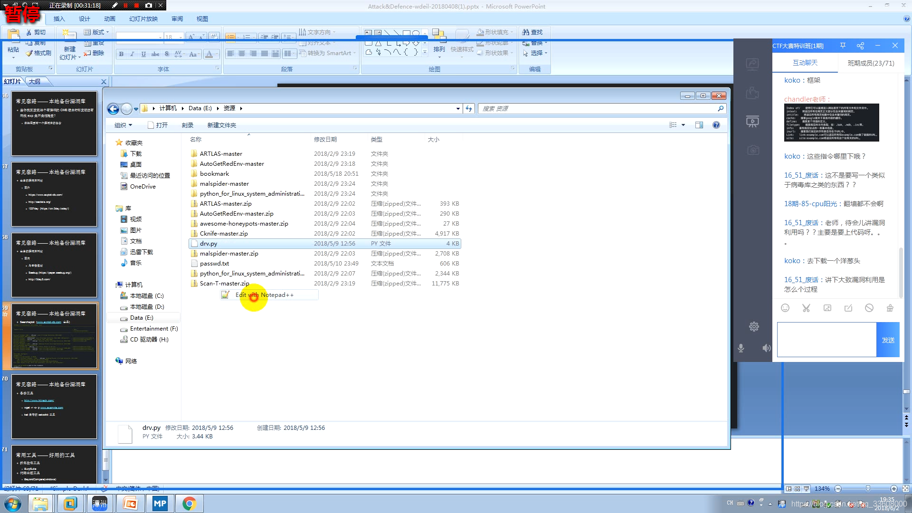Select passwd.txt in file list

click(x=214, y=263)
